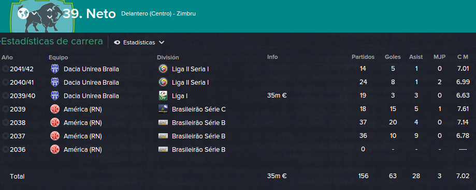Screen dimensions: 476x190
Task: Click the Brasileirão Série B logo for 2038
Action: [x=163, y=122]
